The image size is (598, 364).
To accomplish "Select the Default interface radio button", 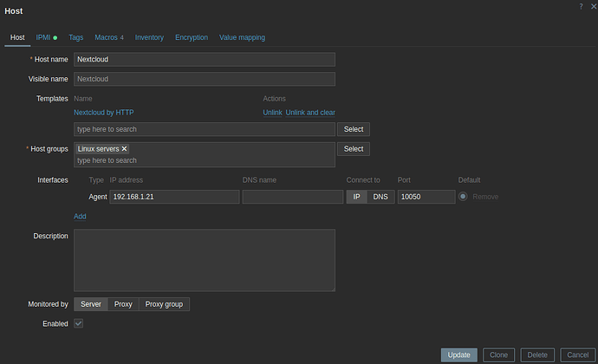I will pyautogui.click(x=463, y=197).
